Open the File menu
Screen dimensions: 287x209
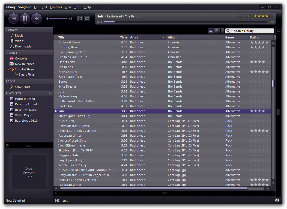point(37,7)
